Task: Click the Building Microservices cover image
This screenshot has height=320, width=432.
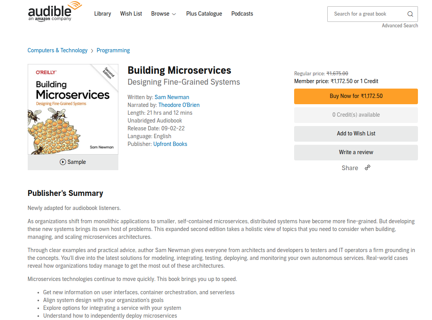Action: tap(73, 109)
